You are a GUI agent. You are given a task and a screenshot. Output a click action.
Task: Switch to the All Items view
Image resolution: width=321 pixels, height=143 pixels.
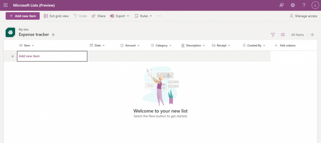click(297, 35)
